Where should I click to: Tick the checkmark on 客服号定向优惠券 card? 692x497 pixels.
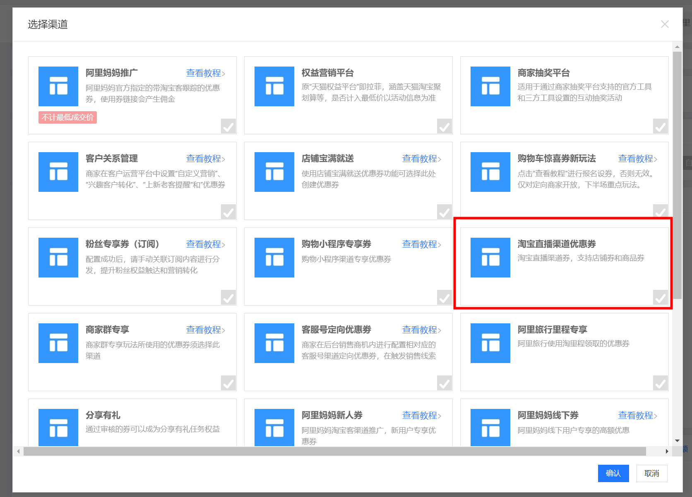click(x=445, y=383)
